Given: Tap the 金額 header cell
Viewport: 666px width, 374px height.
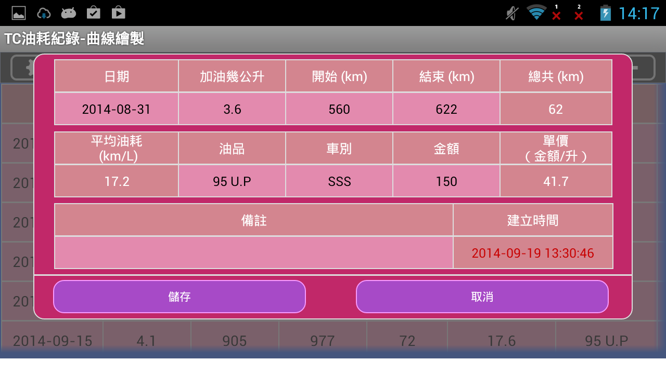Looking at the screenshot, I should click(446, 149).
